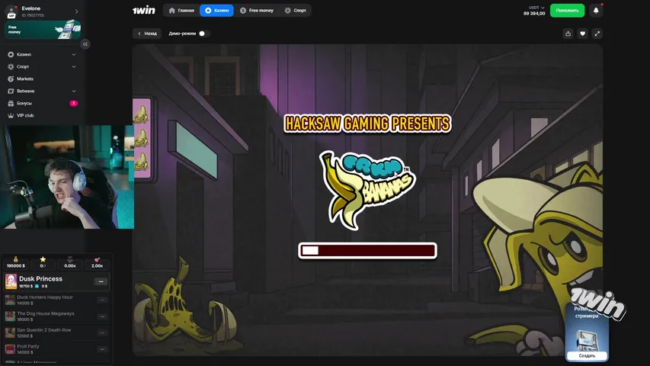Click the pink Бонусы badge showing 2
The height and width of the screenshot is (366, 650).
click(73, 104)
